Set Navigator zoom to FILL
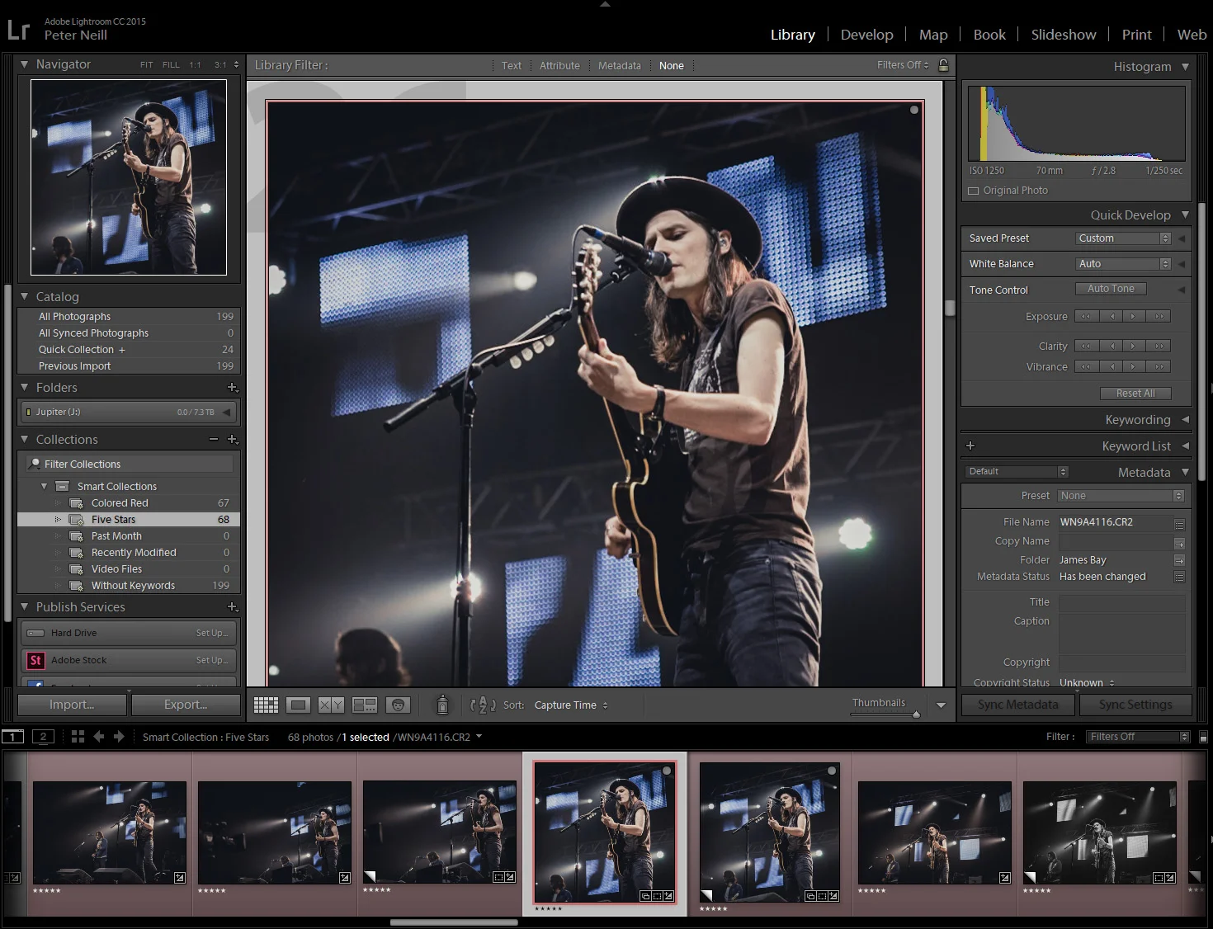1213x929 pixels. click(x=171, y=64)
